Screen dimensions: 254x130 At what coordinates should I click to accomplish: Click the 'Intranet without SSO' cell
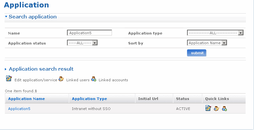pyautogui.click(x=91, y=109)
